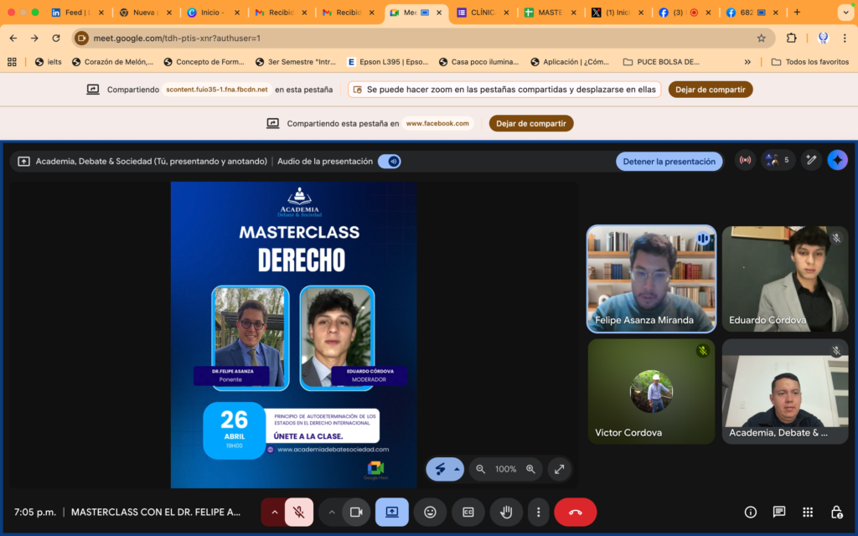Turn off the camera button
This screenshot has height=536, width=858.
(355, 512)
